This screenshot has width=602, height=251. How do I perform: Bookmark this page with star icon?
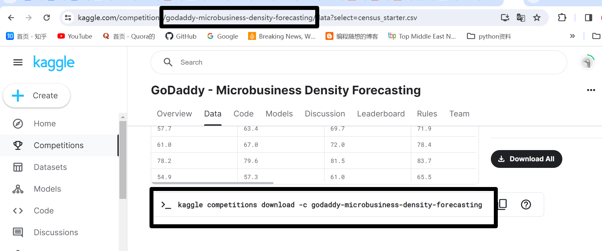coord(537,17)
